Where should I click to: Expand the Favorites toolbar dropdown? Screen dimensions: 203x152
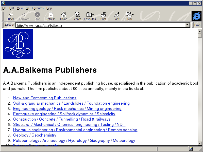(x=93, y=15)
